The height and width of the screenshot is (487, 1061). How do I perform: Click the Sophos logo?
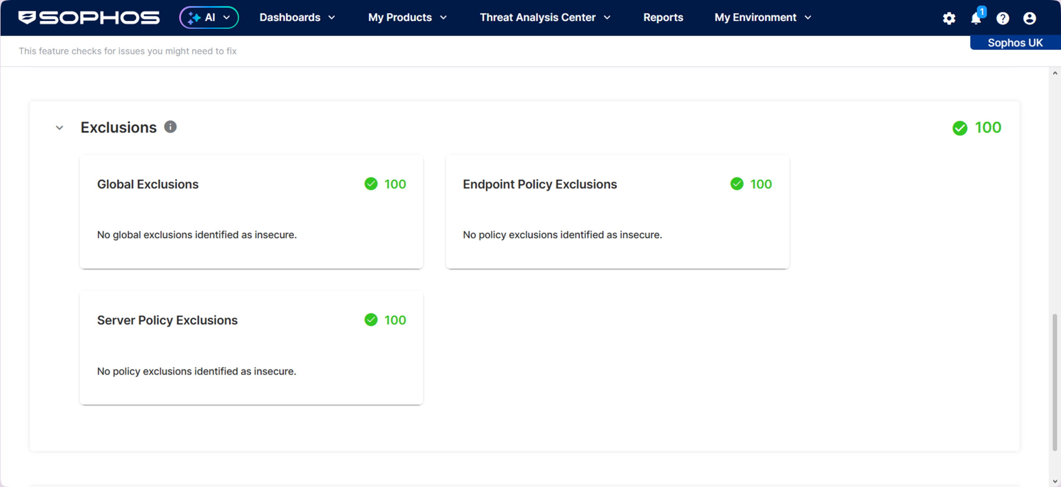(x=89, y=17)
